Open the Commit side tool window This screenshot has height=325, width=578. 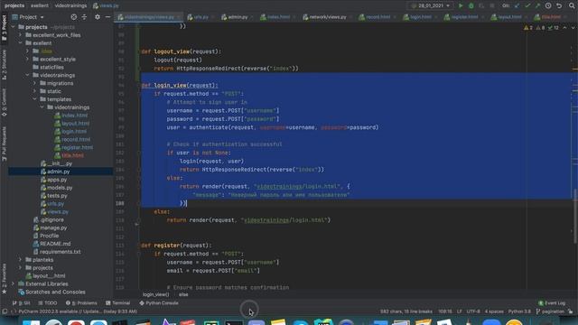4,103
